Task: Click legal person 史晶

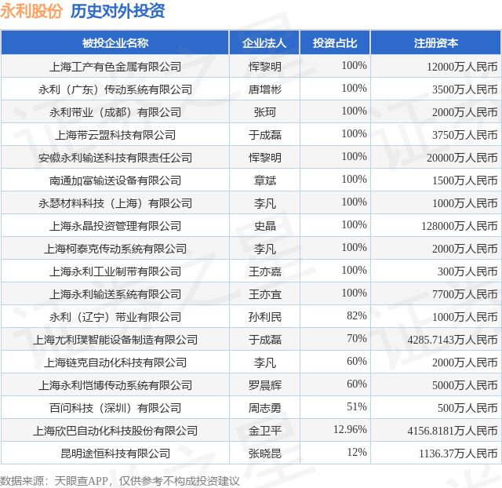Action: 265,226
